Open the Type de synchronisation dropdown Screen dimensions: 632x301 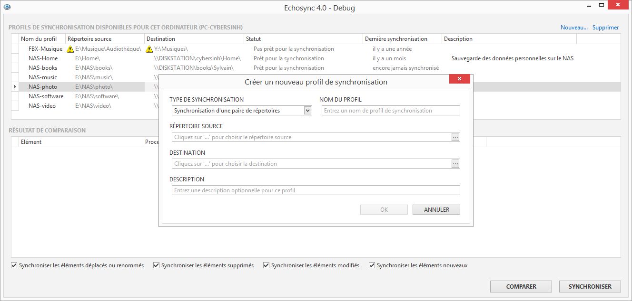[x=308, y=110]
